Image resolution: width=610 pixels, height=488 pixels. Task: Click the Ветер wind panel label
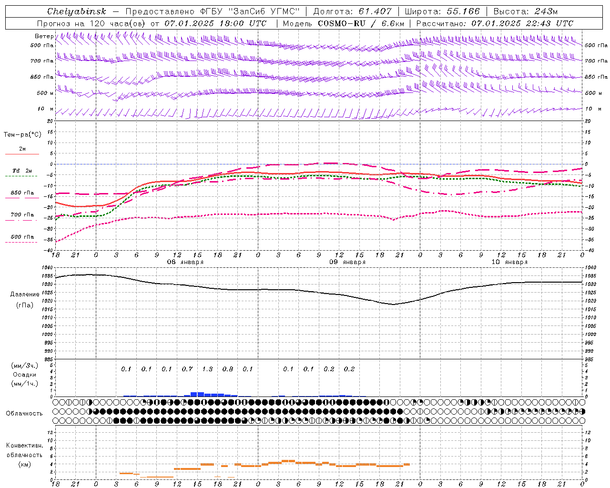click(x=44, y=36)
